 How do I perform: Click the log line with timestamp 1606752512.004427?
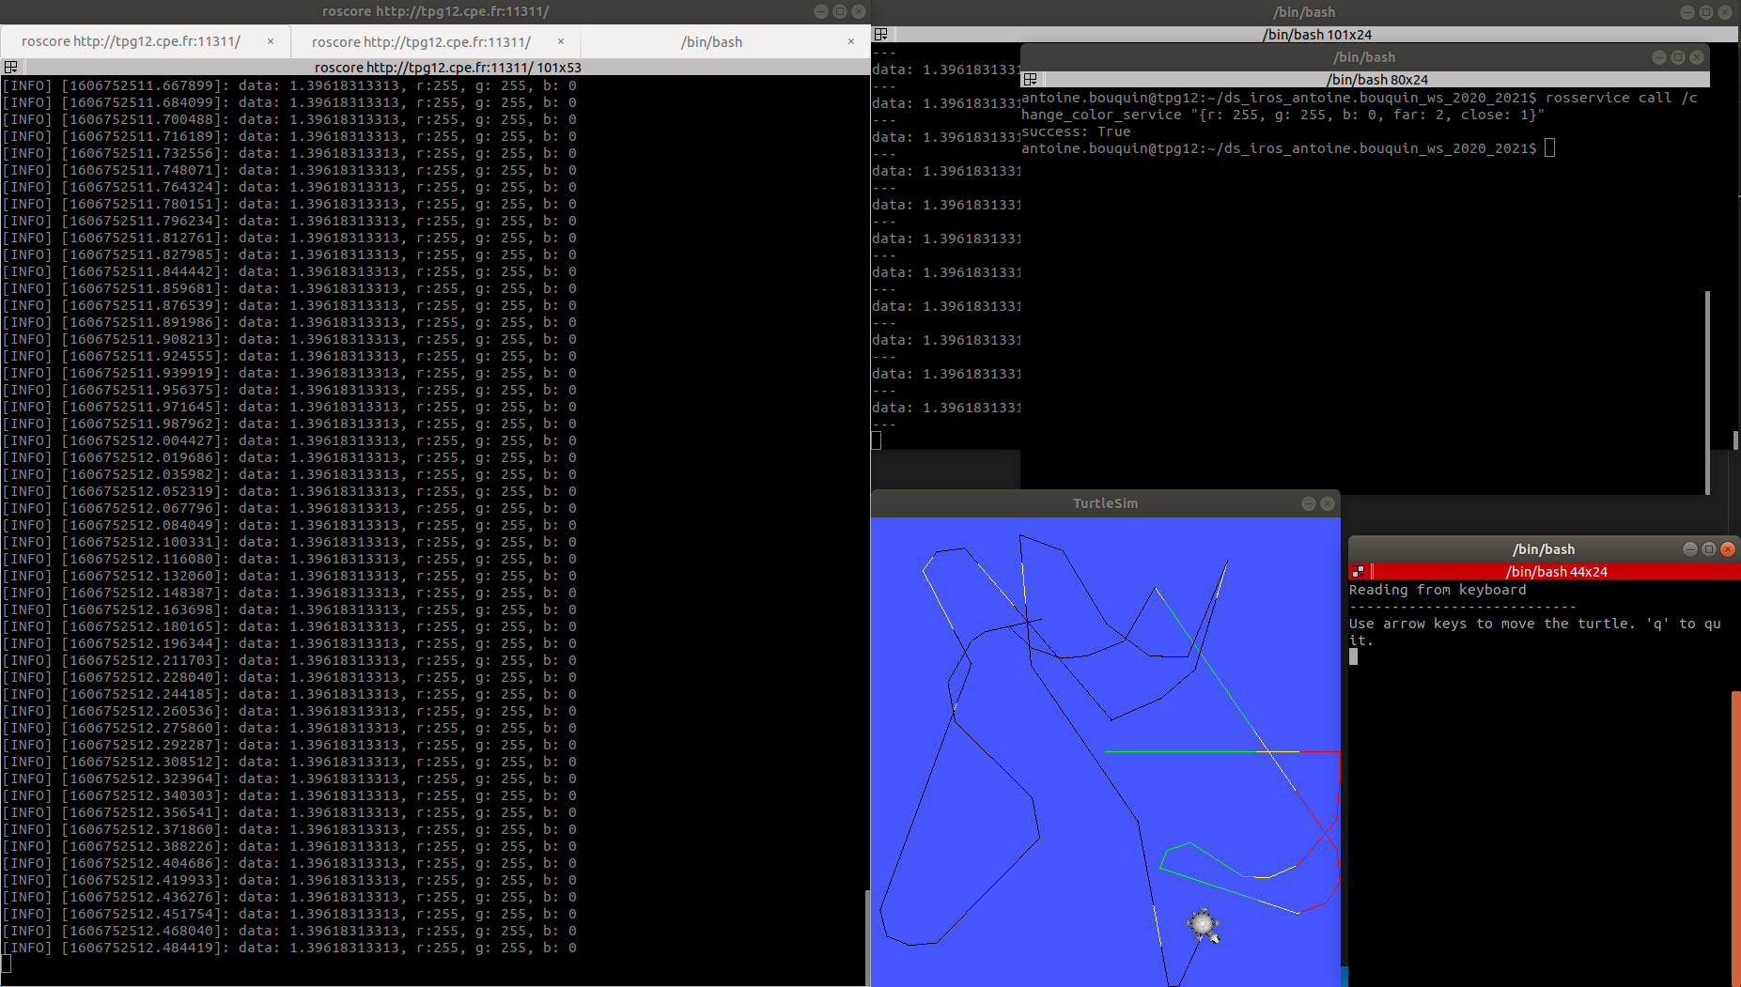pos(289,440)
